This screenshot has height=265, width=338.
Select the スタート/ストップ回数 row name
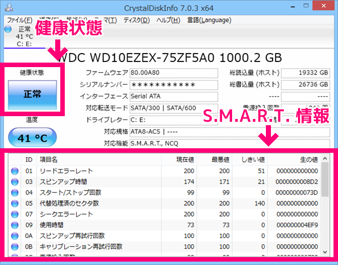(70, 192)
